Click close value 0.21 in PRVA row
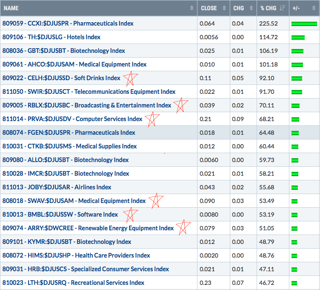This screenshot has width=320, height=290. point(205,119)
